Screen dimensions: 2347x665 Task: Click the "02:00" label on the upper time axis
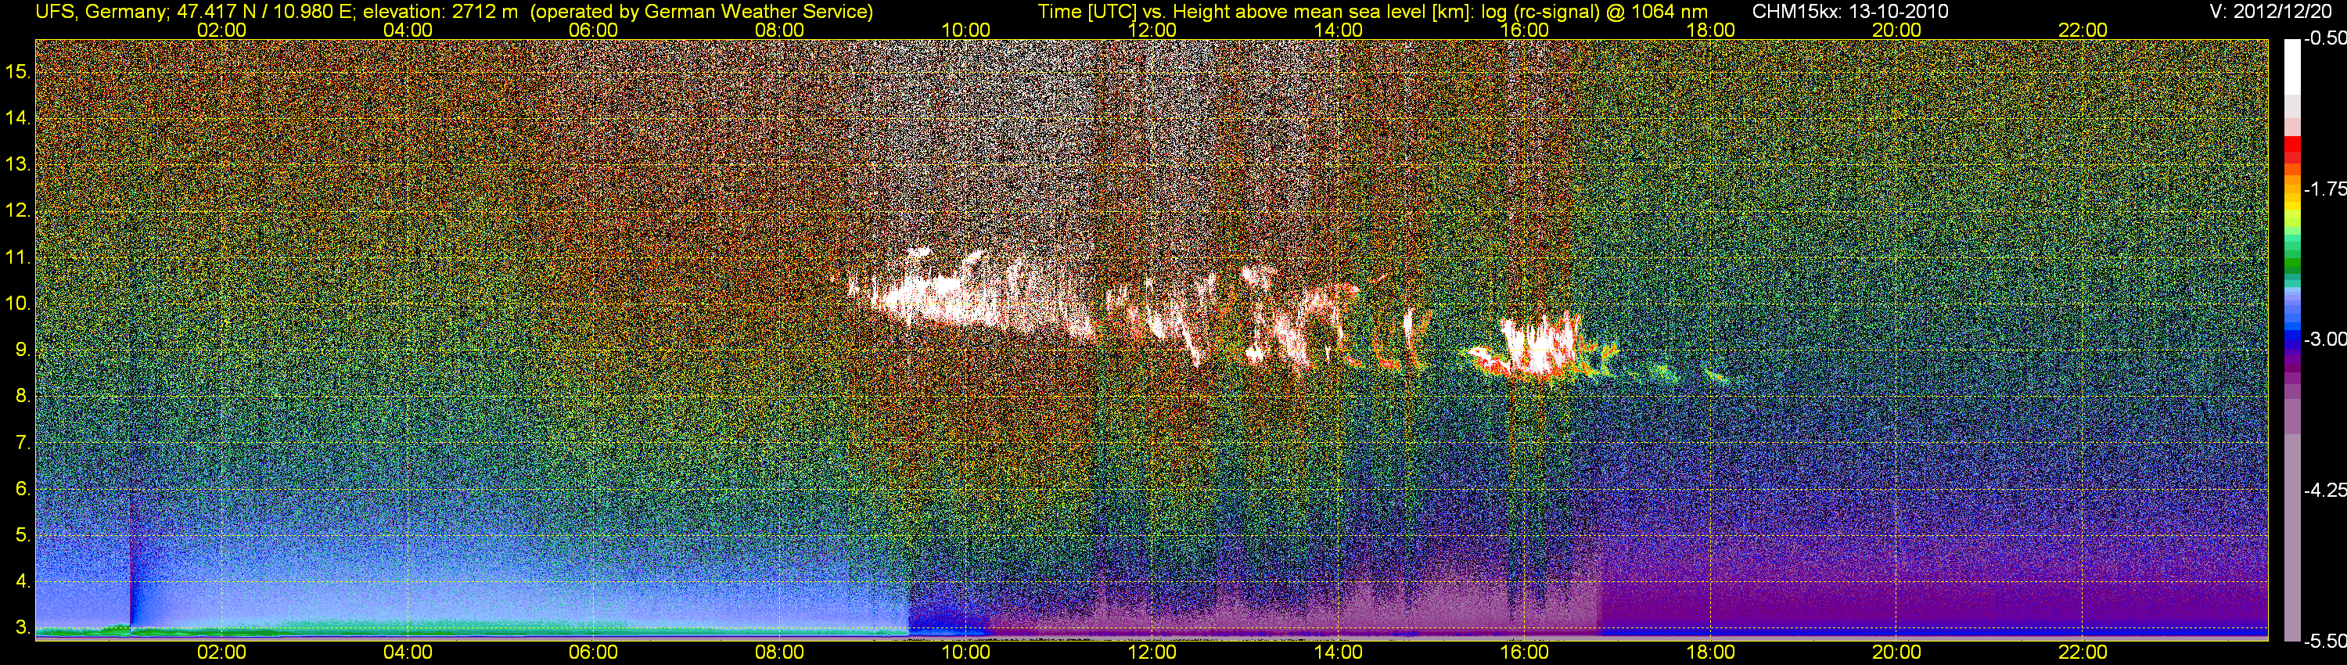(x=221, y=30)
